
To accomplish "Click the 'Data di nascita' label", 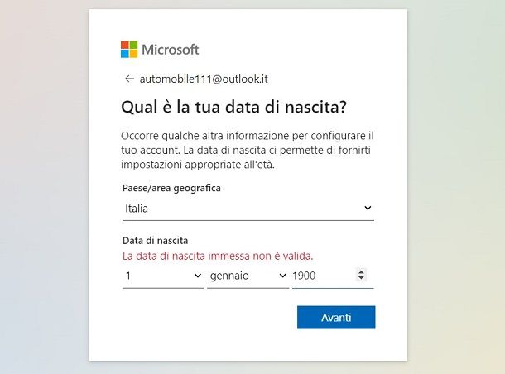I will click(x=156, y=241).
